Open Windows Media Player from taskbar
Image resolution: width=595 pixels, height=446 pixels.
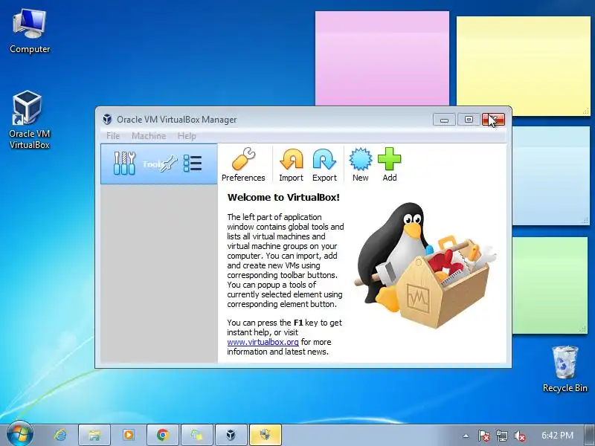click(128, 435)
